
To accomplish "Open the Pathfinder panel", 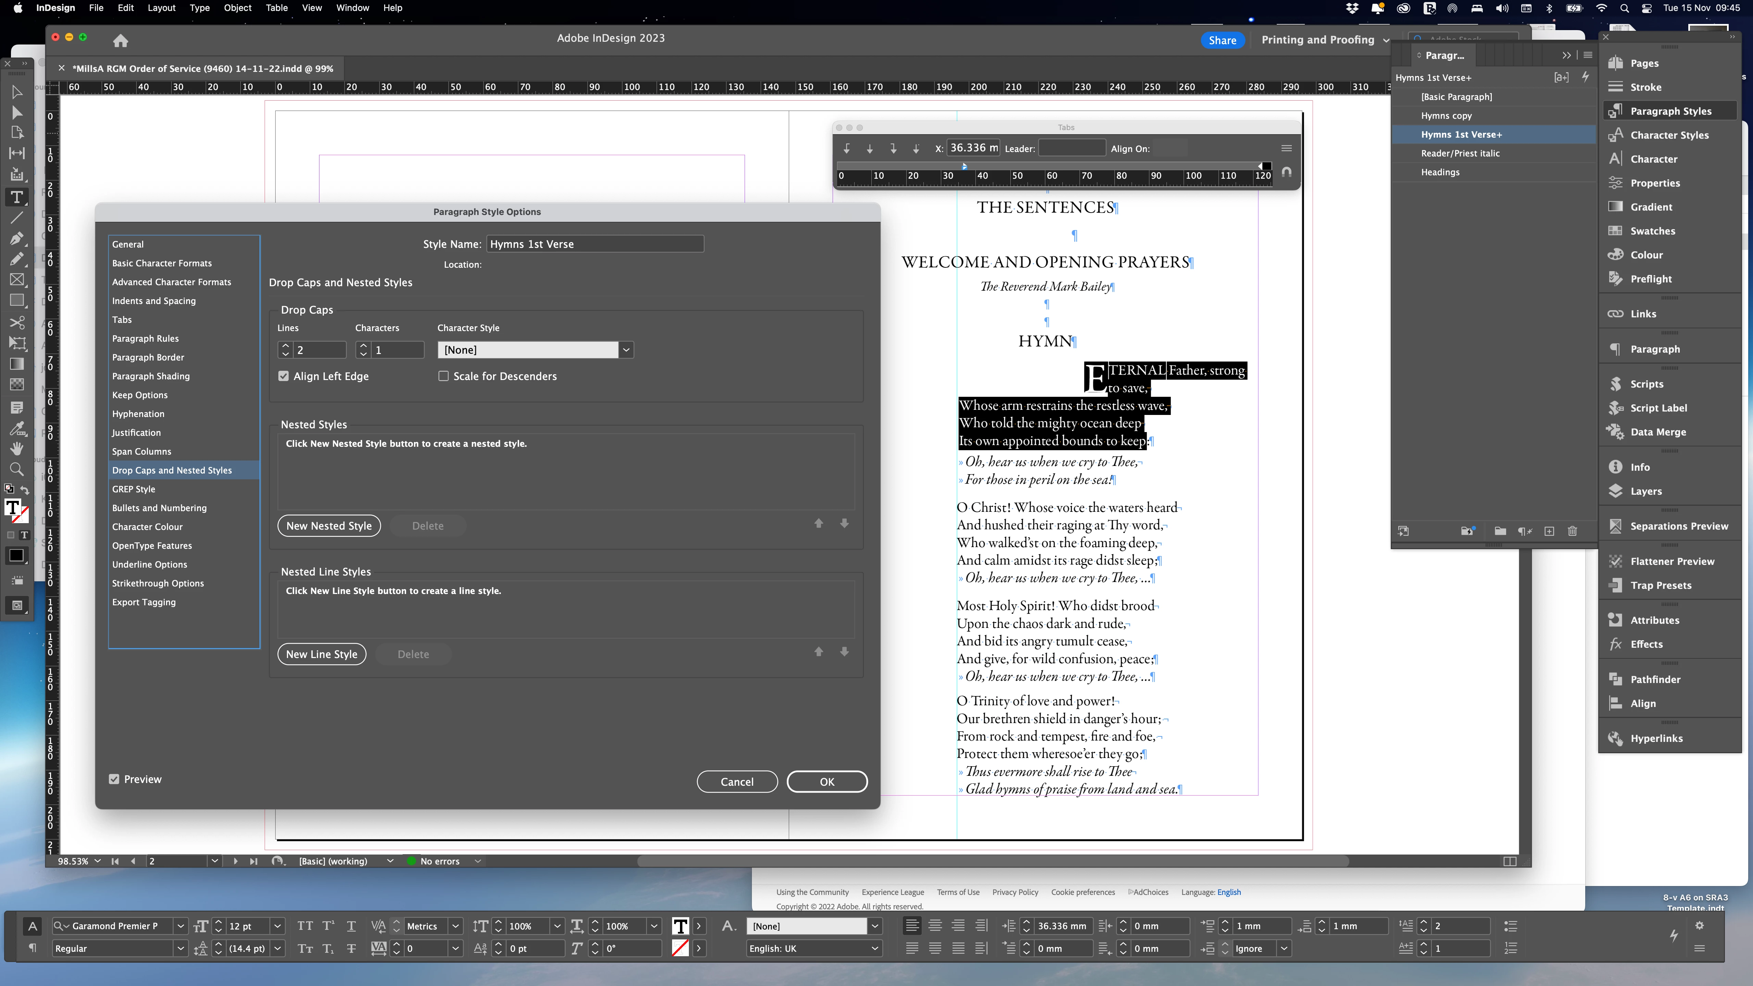I will click(1655, 679).
